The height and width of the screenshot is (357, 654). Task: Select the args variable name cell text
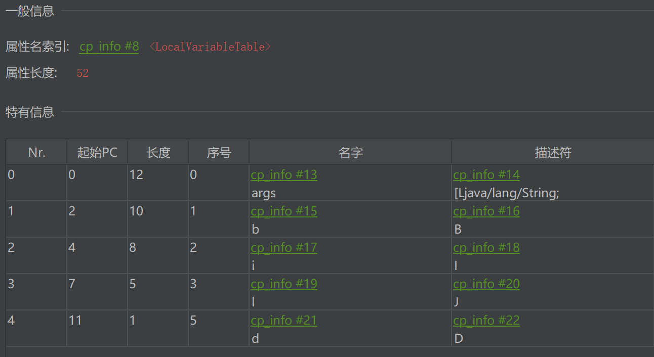click(x=264, y=193)
